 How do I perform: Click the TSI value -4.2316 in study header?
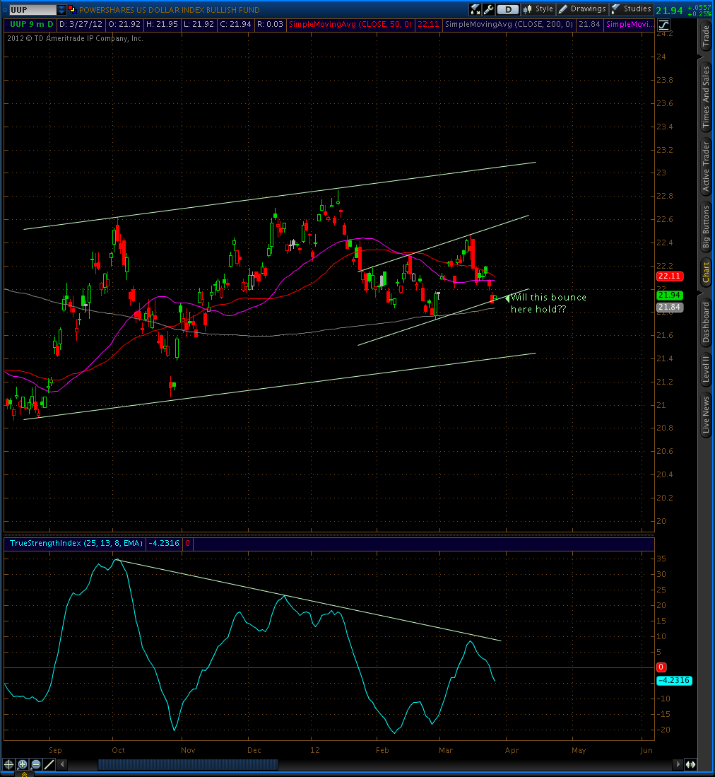163,543
